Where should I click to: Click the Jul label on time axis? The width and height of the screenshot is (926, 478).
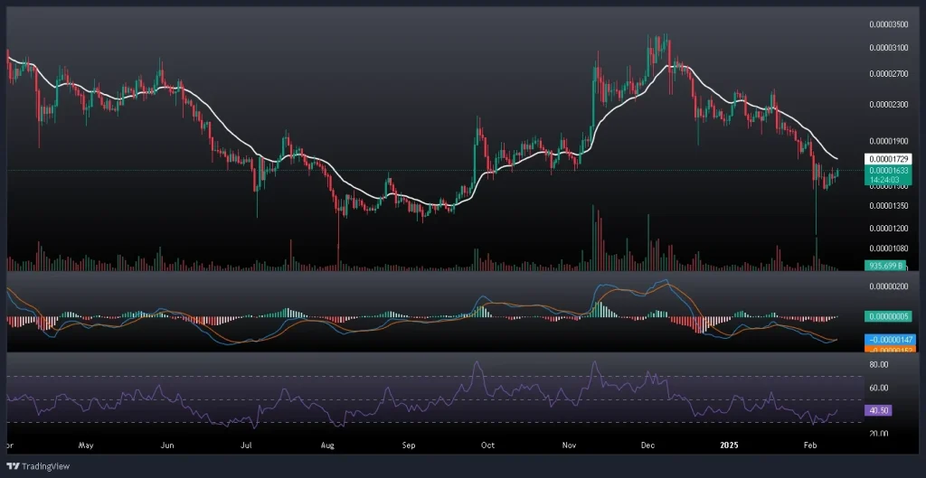tap(247, 445)
